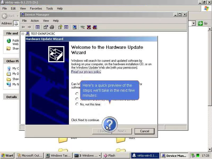The height and width of the screenshot is (159, 212).
Task: Click Cancel in Hardware Update Wizard
Action: (x=144, y=131)
